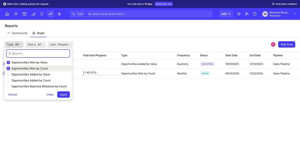Enable Opportunities Reached Milestone by Count
The width and height of the screenshot is (300, 161).
click(8, 86)
